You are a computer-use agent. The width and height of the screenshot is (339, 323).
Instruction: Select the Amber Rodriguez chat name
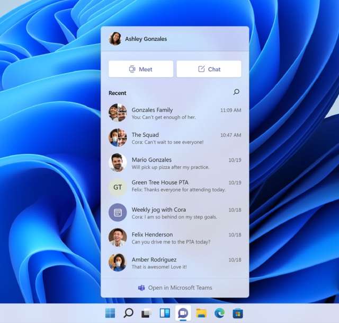click(154, 259)
